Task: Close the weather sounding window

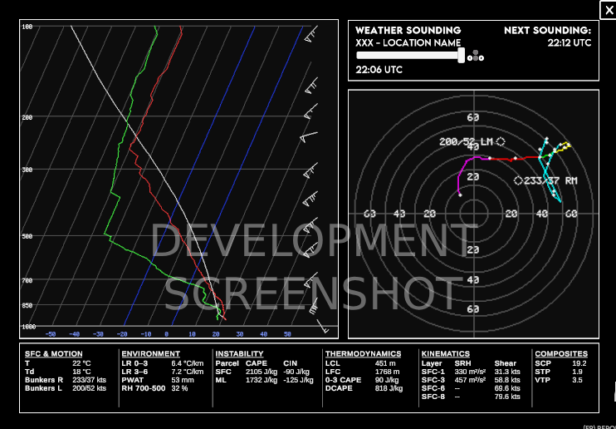Action: pyautogui.click(x=609, y=10)
